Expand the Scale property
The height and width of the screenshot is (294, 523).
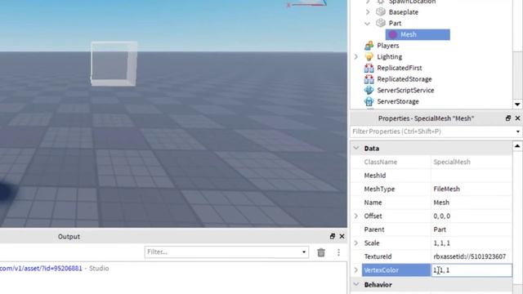click(356, 243)
